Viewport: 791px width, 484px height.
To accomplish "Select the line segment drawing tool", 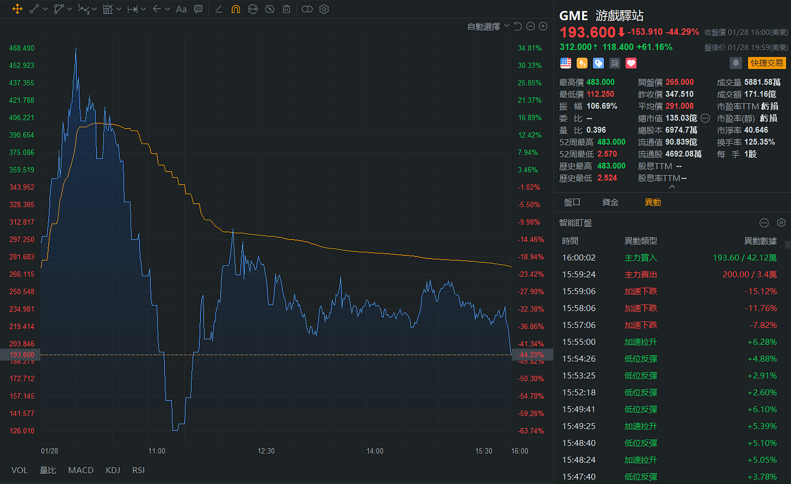I will (x=34, y=9).
